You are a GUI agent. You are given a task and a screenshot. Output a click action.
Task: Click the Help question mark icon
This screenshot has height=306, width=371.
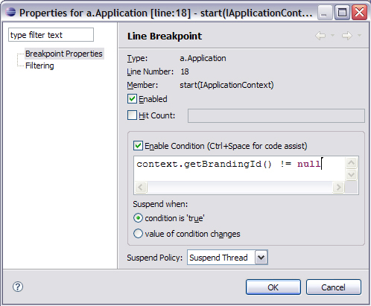tap(18, 287)
